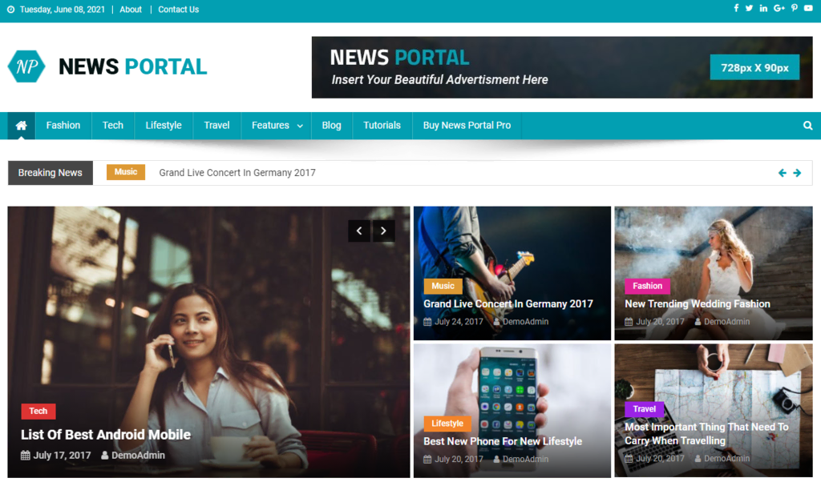Viewport: 821px width, 482px height.
Task: Open Facebook from the top bar social icons
Action: pyautogui.click(x=736, y=8)
